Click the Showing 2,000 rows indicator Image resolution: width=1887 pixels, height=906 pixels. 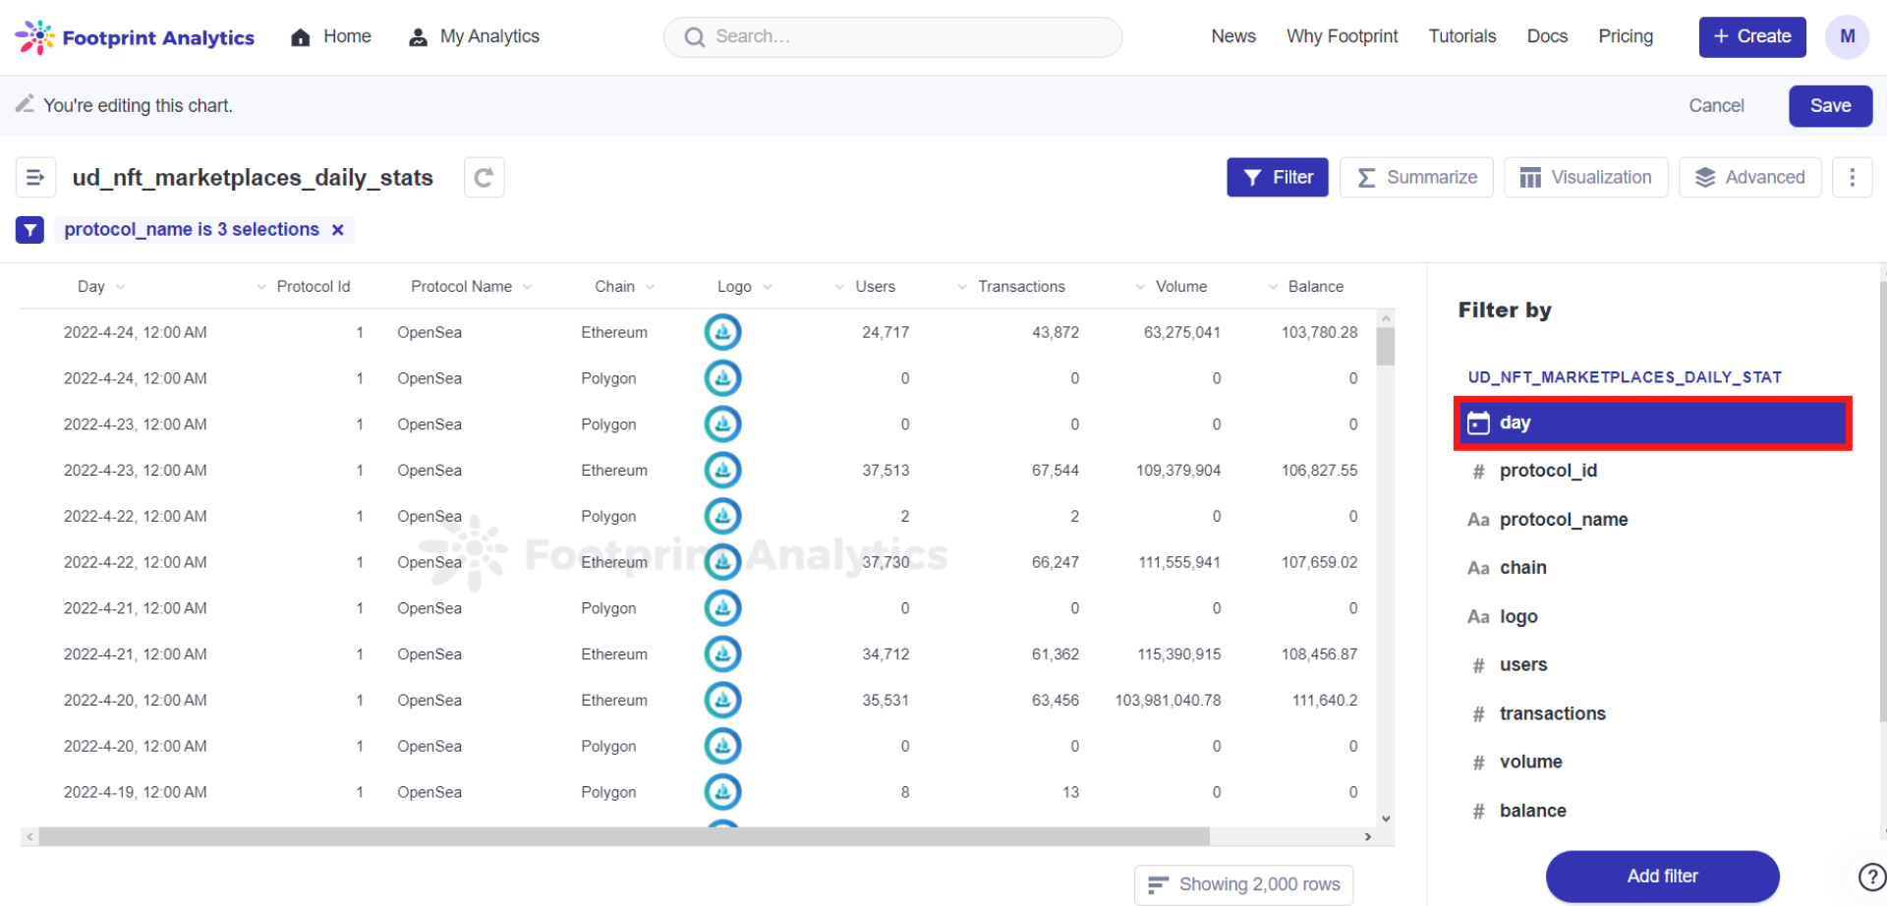pos(1244,884)
